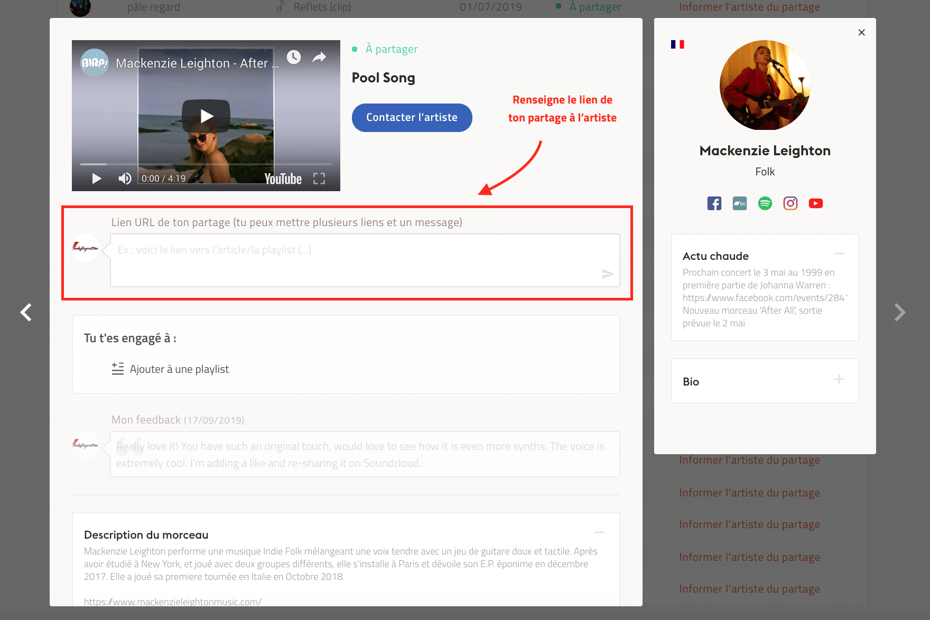
Task: Click the À partager status in background row
Action: (596, 7)
